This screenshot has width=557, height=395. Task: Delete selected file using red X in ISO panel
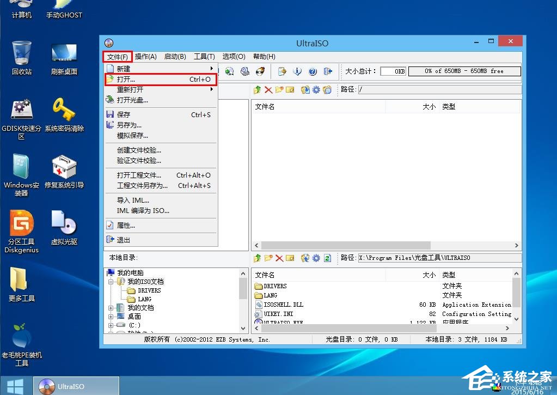pos(267,90)
